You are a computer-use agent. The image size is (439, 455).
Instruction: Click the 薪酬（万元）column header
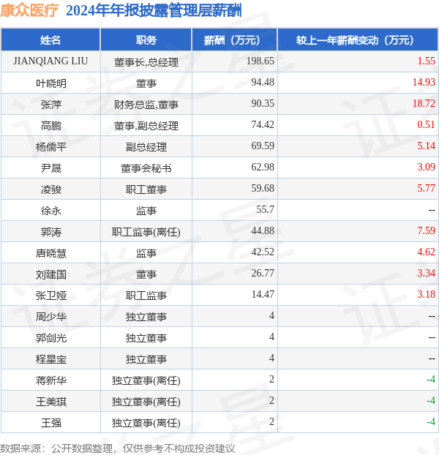click(234, 40)
